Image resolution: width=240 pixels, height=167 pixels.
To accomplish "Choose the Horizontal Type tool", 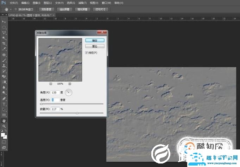I will (x=4, y=104).
